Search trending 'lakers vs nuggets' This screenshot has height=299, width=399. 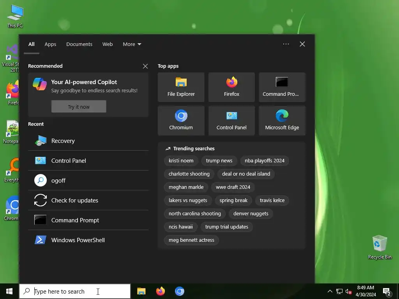tap(188, 201)
